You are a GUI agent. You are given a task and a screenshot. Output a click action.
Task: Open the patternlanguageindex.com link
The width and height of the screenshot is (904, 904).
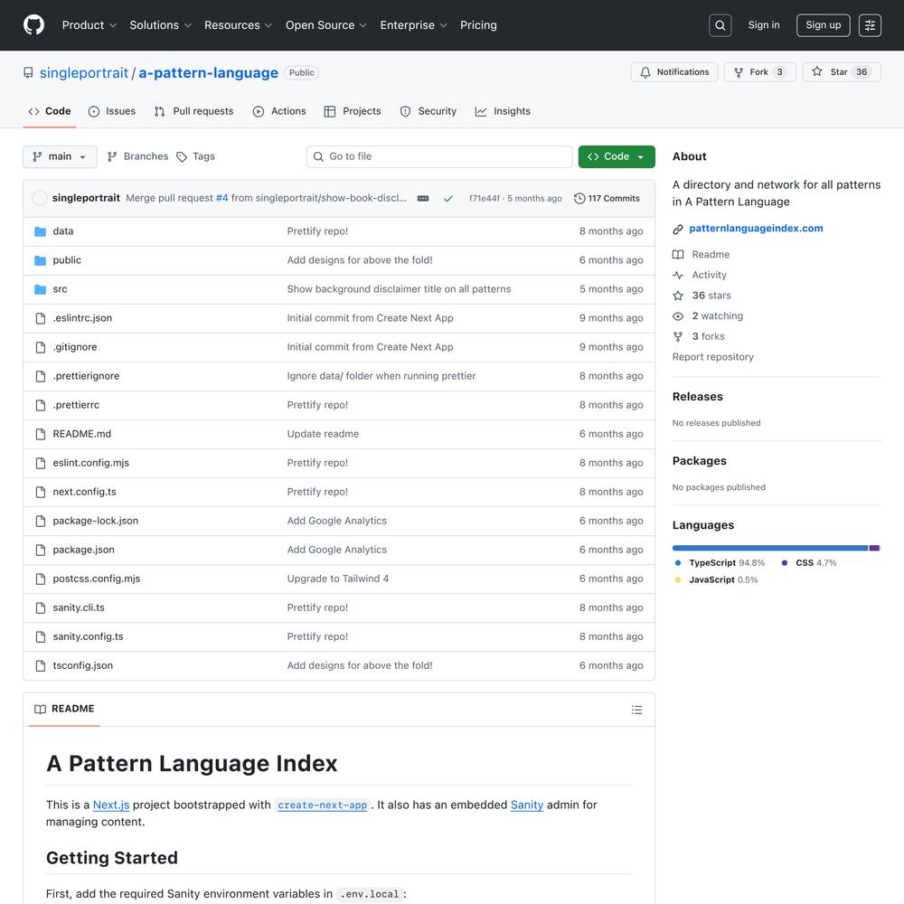[756, 229]
